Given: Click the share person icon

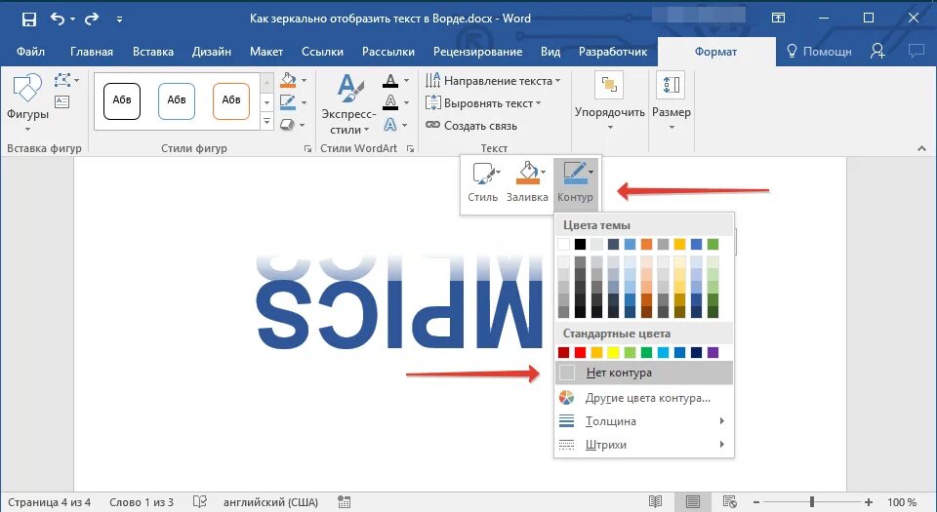Looking at the screenshot, I should (877, 52).
